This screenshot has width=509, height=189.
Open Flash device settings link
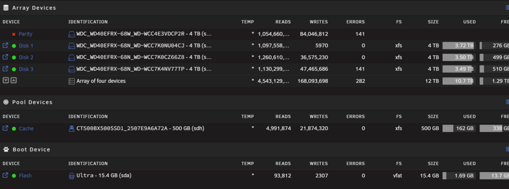point(25,176)
